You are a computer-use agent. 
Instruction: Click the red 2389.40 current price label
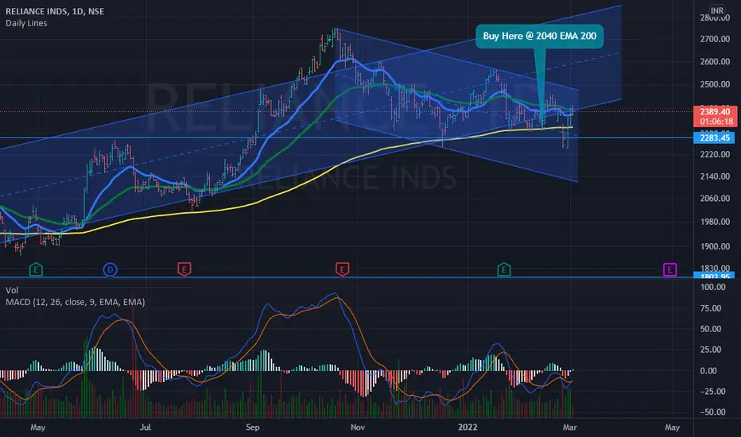[x=715, y=111]
